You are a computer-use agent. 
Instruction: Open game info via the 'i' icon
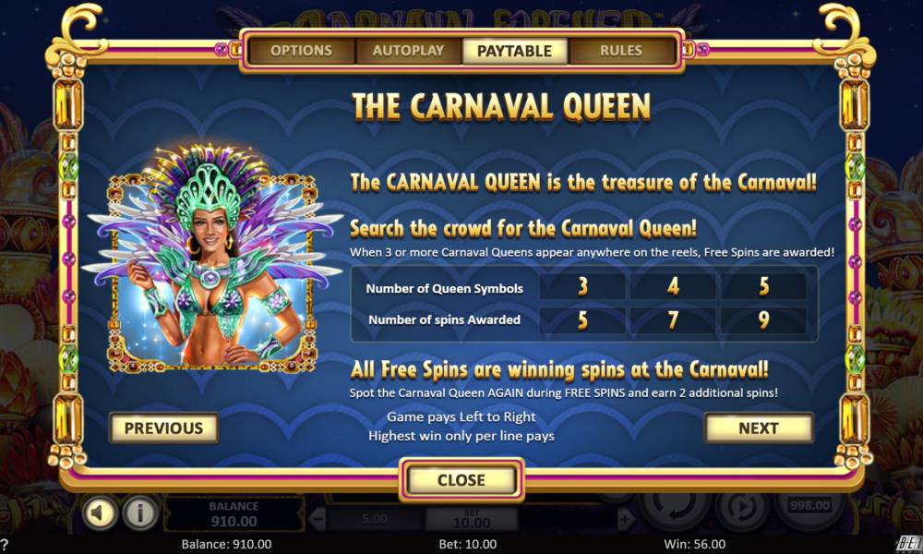pyautogui.click(x=140, y=512)
